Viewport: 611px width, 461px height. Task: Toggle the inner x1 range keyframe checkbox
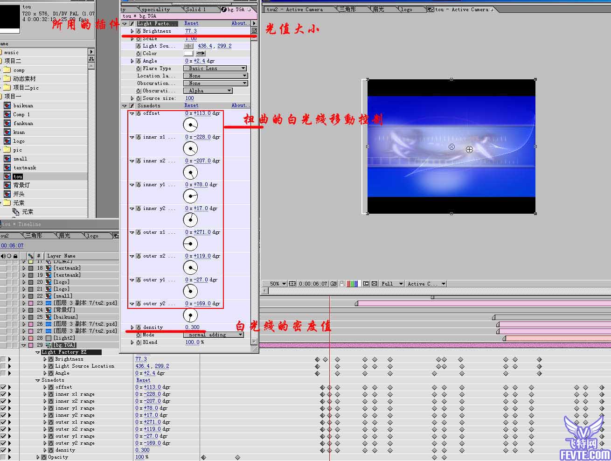tap(3, 394)
